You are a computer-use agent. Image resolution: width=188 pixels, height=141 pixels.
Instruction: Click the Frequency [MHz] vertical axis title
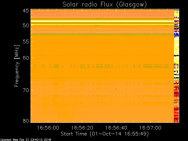[x=17, y=66]
